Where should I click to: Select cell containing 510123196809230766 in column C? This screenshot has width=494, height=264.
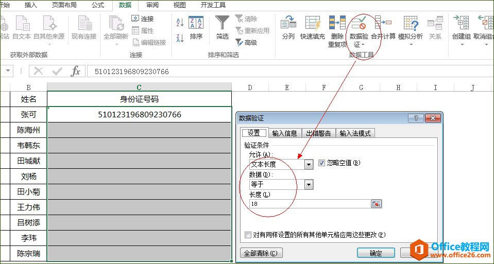tap(139, 114)
